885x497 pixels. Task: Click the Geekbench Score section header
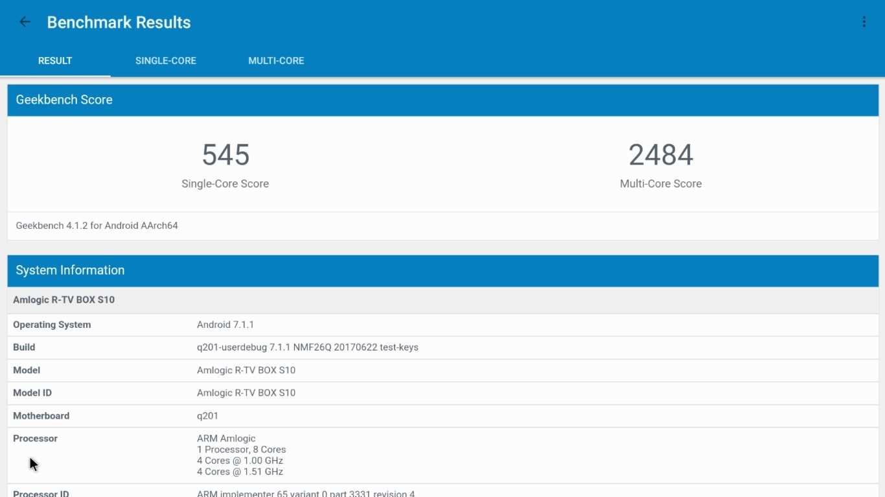click(x=443, y=100)
